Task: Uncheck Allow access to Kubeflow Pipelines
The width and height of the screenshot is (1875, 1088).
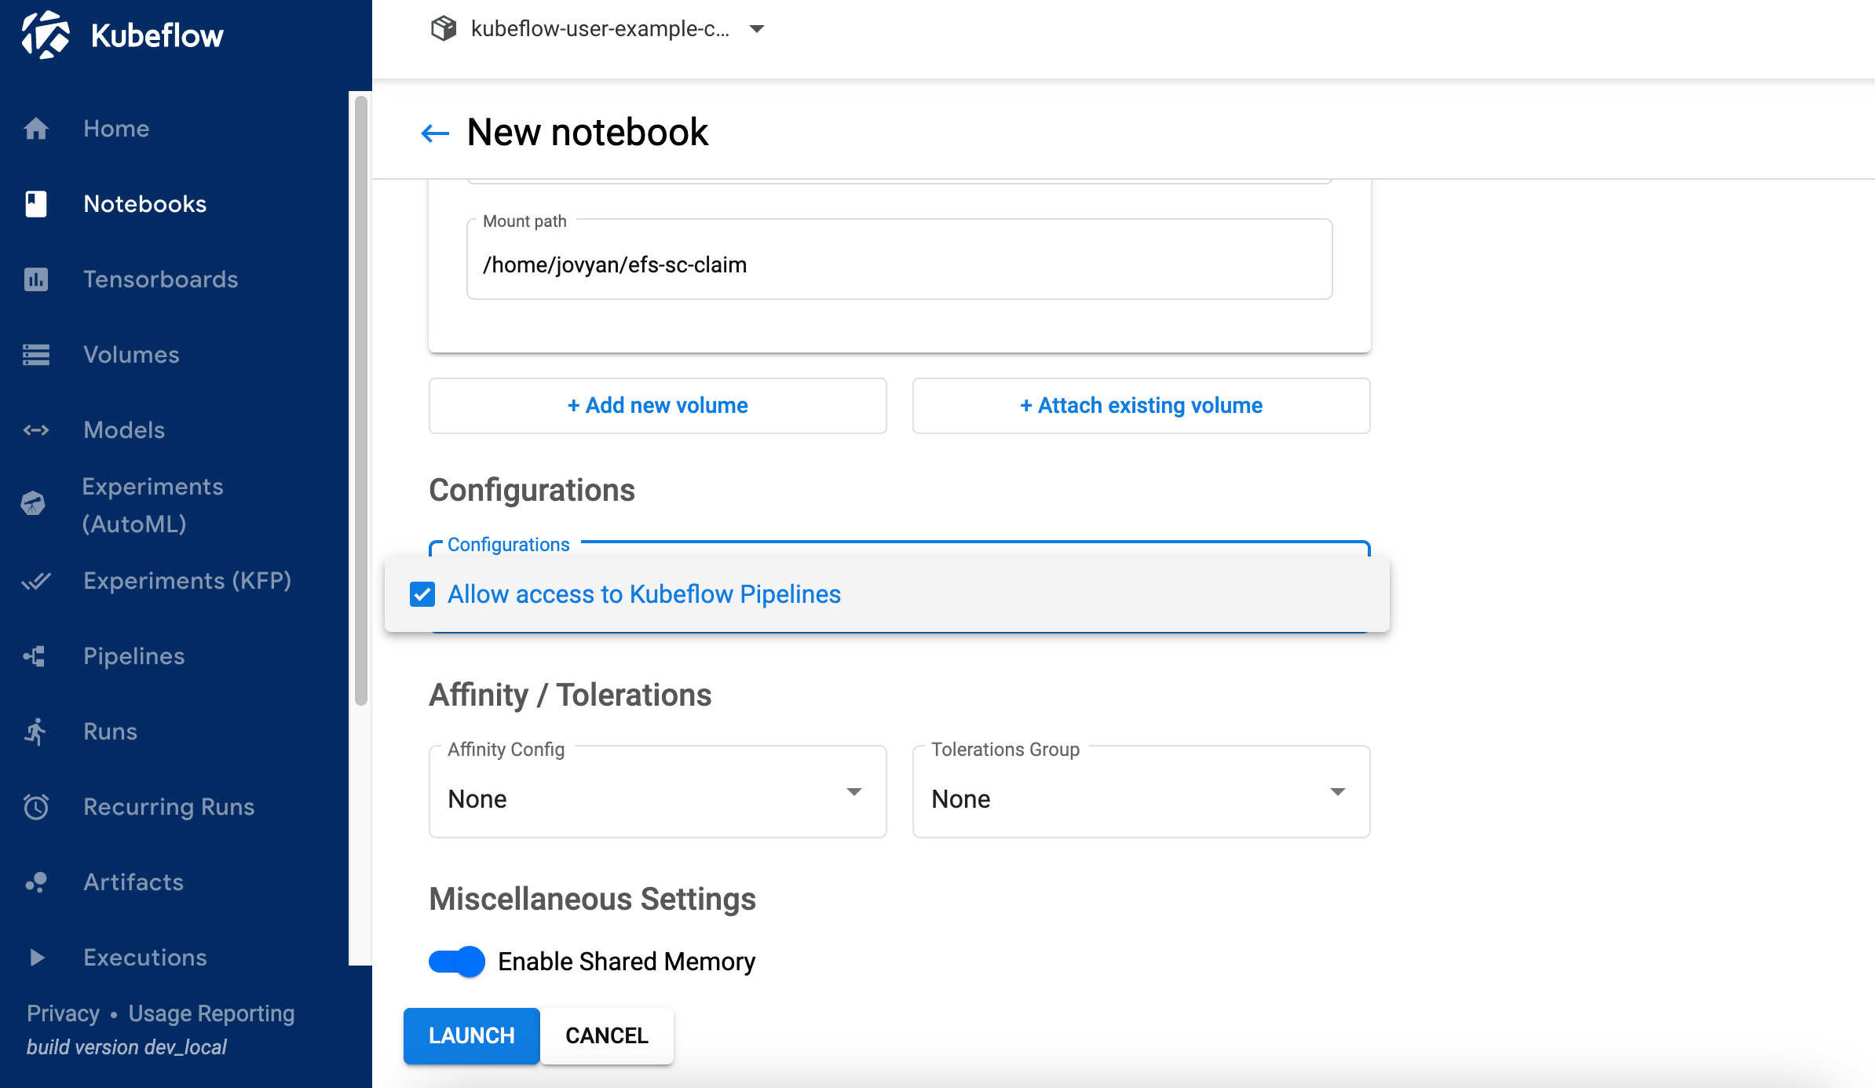Action: [422, 595]
